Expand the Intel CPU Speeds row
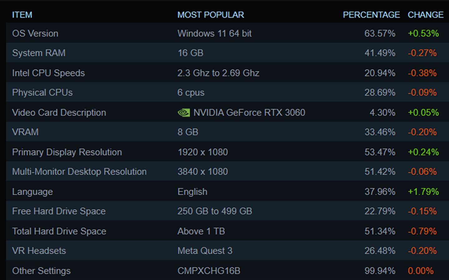449x280 pixels. pos(48,73)
